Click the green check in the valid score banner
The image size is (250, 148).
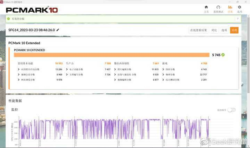pos(9,19)
